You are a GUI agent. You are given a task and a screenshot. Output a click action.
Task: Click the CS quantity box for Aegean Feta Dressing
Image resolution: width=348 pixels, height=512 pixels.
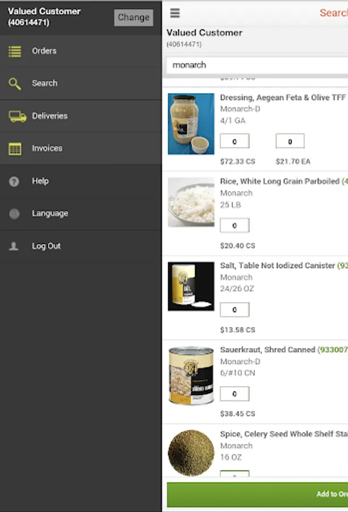pos(234,142)
